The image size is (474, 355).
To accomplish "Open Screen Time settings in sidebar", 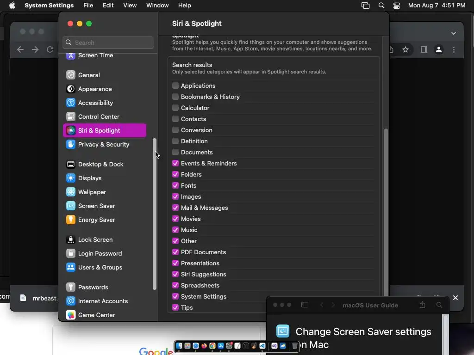I will 104,55.
